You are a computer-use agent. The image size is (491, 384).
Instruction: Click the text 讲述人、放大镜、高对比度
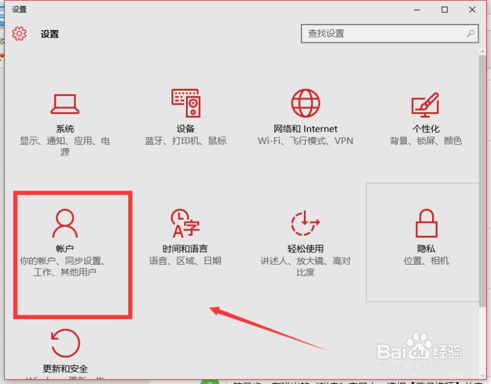305,266
